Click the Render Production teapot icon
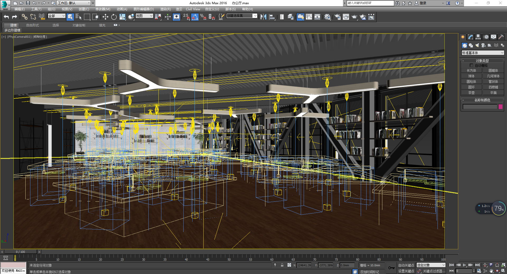This screenshot has width=507, height=274. pyautogui.click(x=354, y=17)
